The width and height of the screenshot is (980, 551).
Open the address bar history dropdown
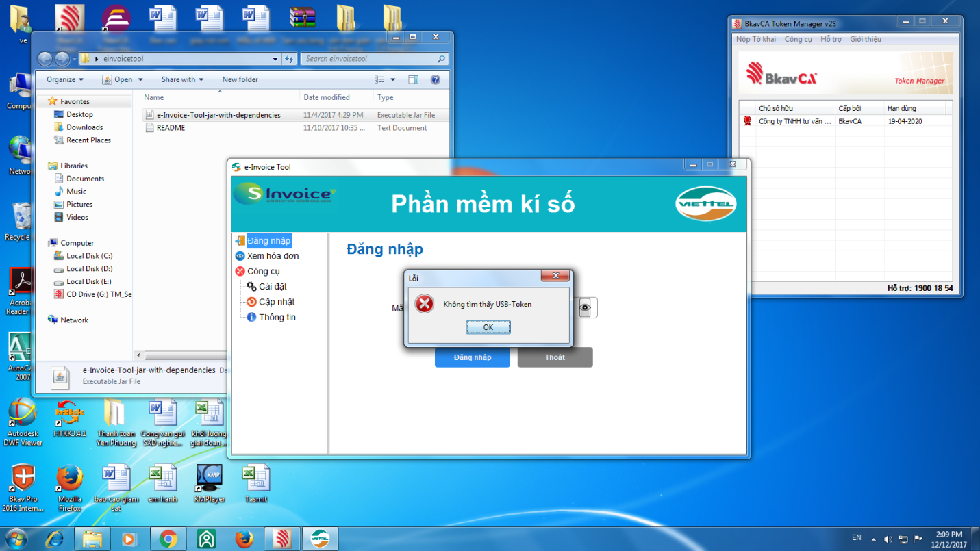click(275, 59)
